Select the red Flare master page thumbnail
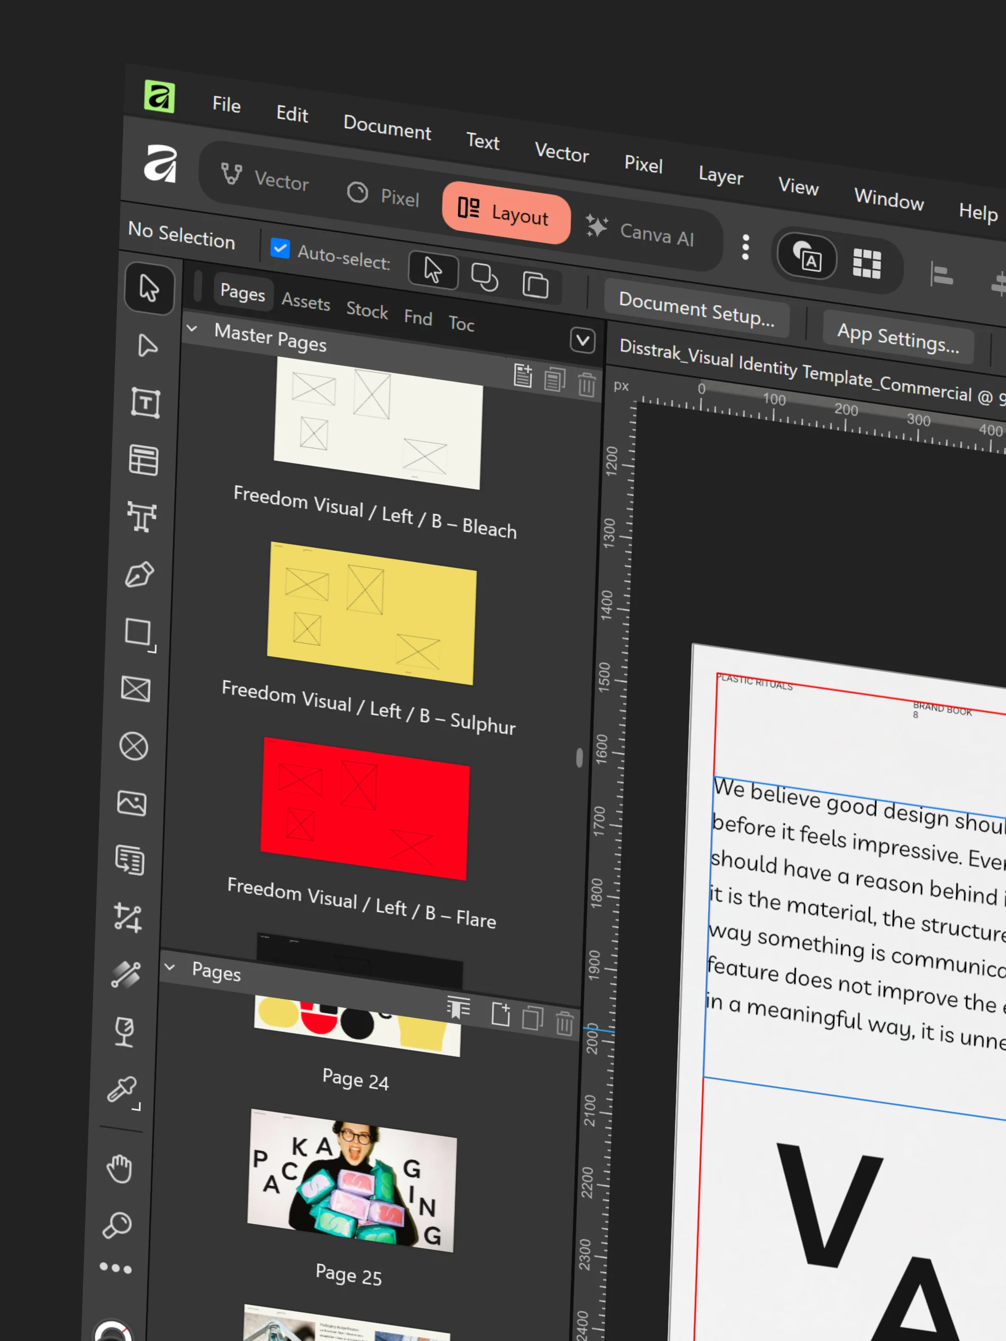1006x1341 pixels. click(x=365, y=809)
